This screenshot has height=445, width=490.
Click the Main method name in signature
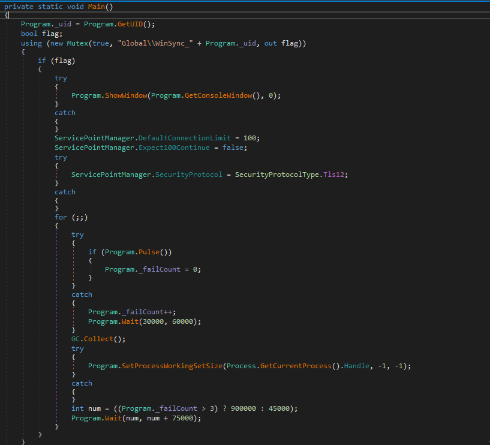tap(96, 7)
